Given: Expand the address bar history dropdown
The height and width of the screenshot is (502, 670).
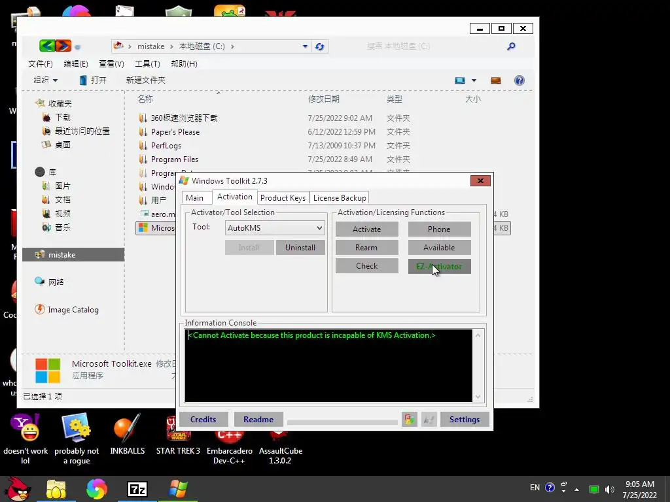Looking at the screenshot, I should [x=305, y=46].
